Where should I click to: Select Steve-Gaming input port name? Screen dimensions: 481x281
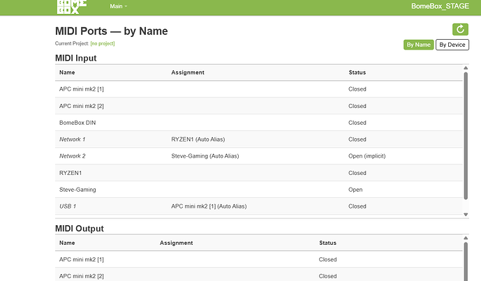(x=77, y=190)
